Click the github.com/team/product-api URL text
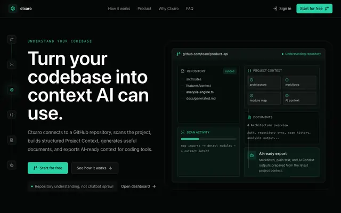Viewport: 341px width, 213px height. point(205,54)
